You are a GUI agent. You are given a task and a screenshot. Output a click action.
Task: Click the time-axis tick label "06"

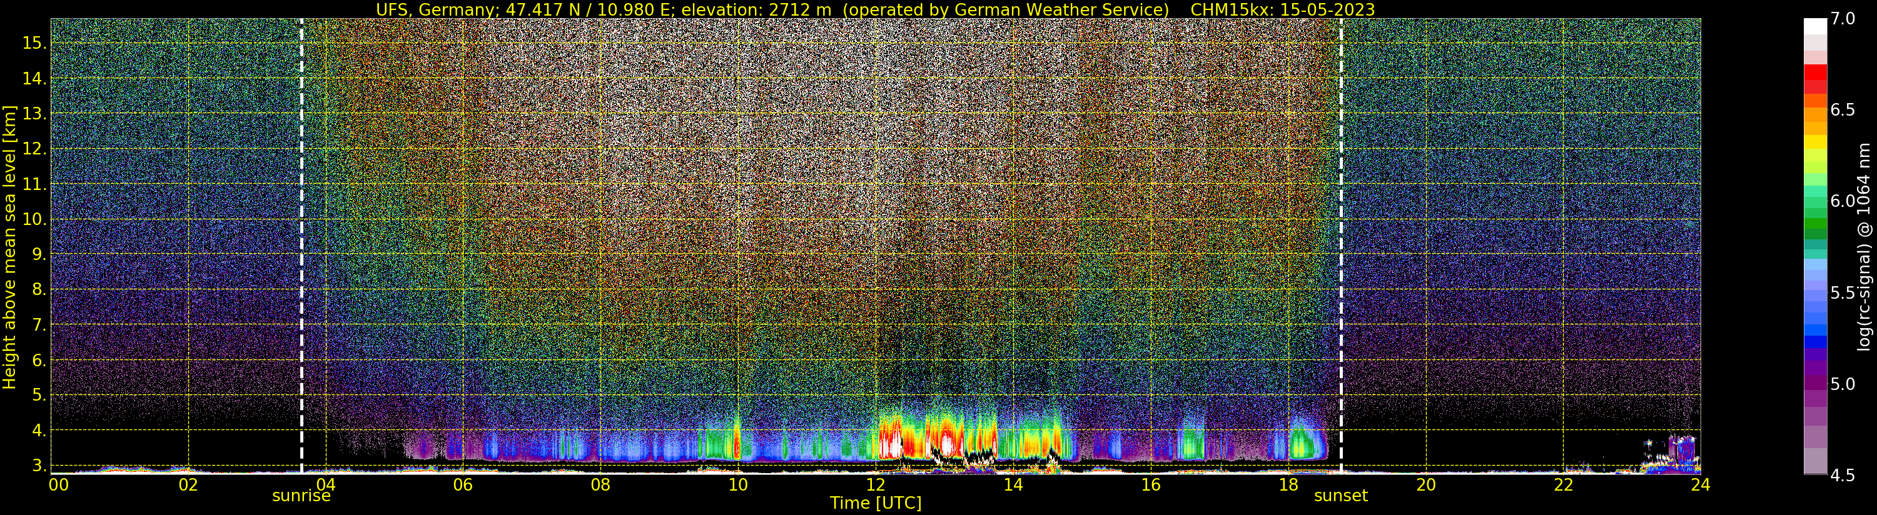463,484
